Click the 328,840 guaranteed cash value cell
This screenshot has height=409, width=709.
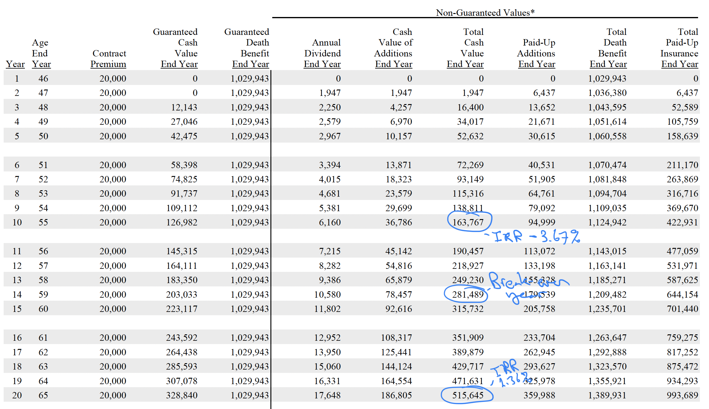(181, 395)
